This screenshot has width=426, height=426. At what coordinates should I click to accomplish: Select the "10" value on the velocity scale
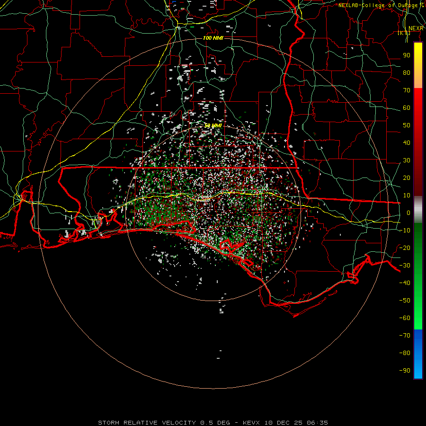[x=407, y=195]
